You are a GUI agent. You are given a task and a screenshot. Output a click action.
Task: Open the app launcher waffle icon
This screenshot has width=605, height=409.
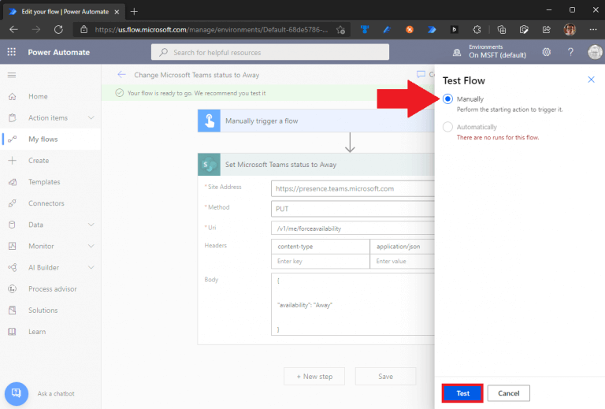[12, 52]
